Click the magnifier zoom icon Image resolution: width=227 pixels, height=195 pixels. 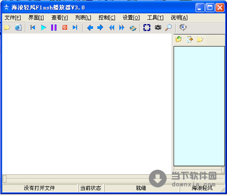point(168,28)
